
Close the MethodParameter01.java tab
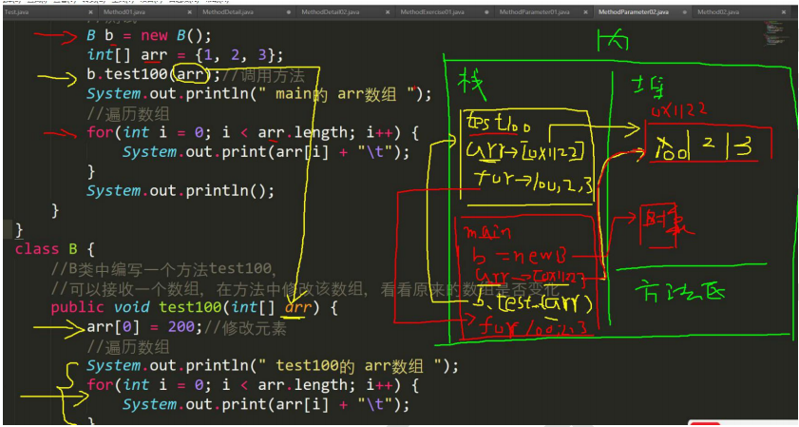click(586, 11)
